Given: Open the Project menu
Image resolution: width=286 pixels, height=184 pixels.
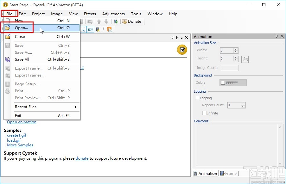Looking at the screenshot, I should (38, 14).
